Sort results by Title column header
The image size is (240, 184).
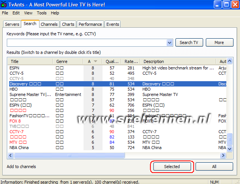click(30, 61)
